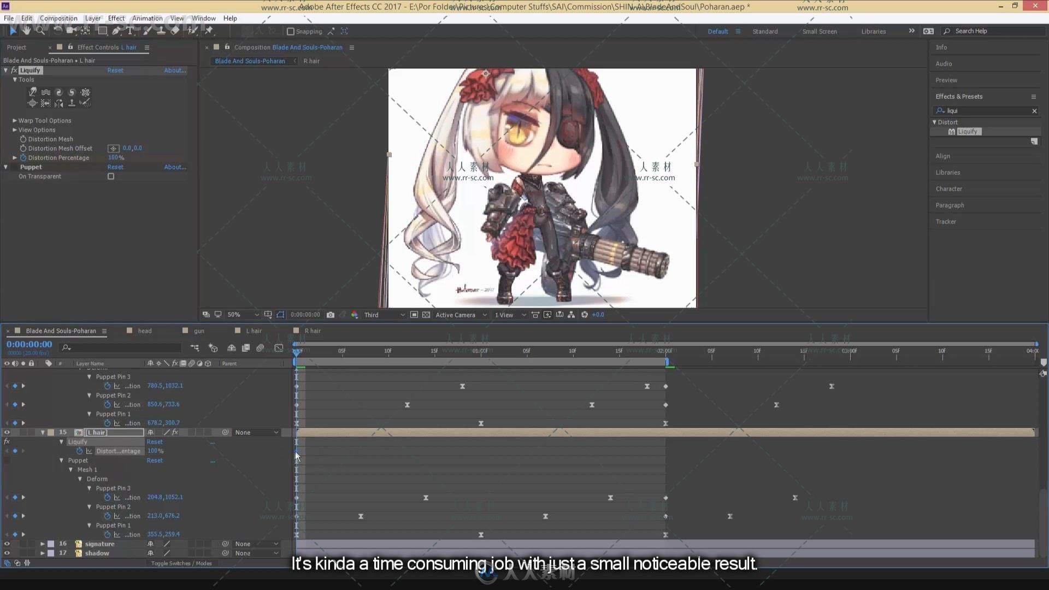
Task: Choose the Liquify Warp tool
Action: tap(32, 92)
